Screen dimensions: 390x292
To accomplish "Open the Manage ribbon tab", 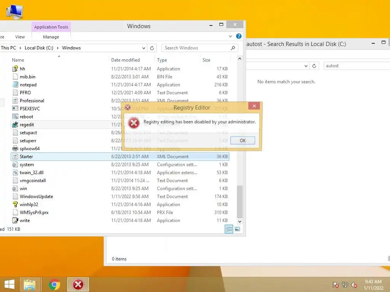I will [51, 37].
